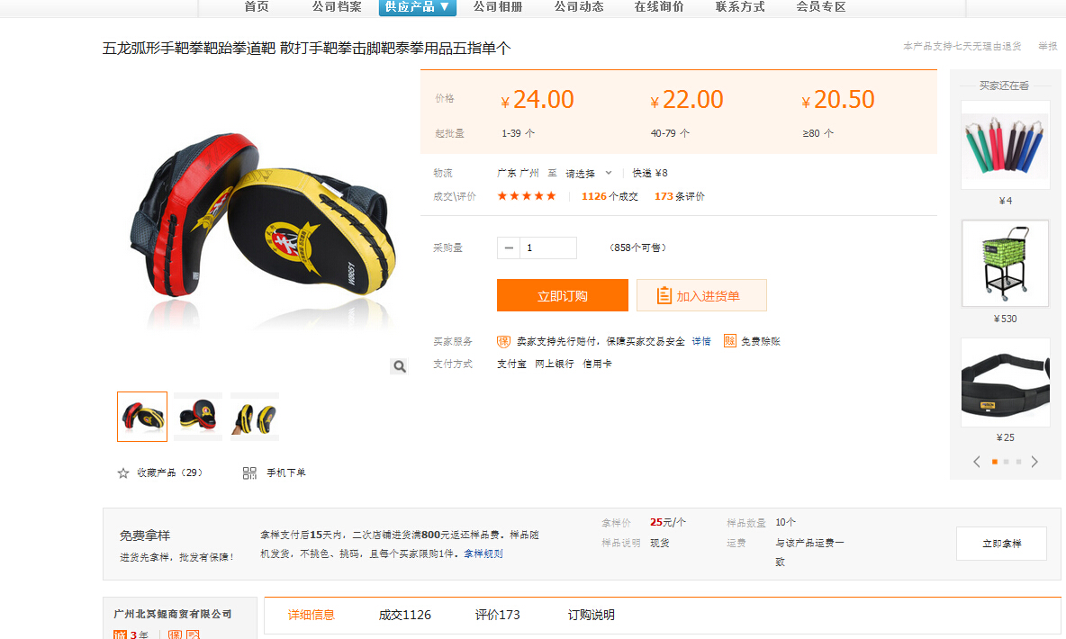Screen dimensions: 1066x639
Task: Open the QR code mobile order icon
Action: click(x=249, y=473)
